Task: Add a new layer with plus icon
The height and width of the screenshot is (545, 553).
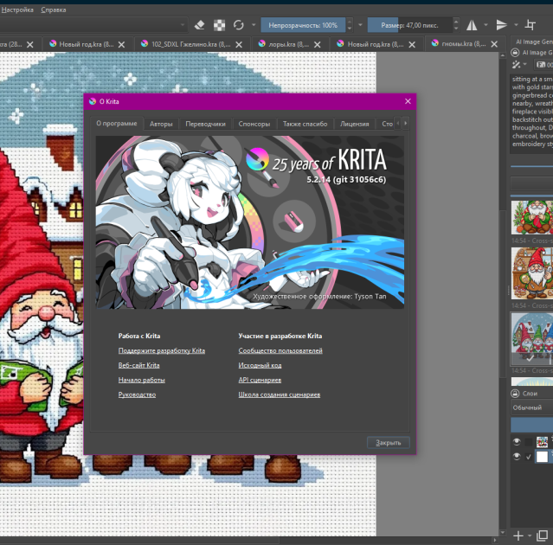Action: tap(518, 535)
